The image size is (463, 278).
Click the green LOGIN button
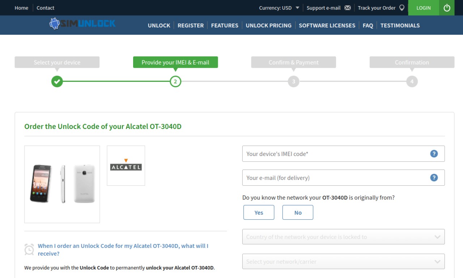tap(424, 8)
